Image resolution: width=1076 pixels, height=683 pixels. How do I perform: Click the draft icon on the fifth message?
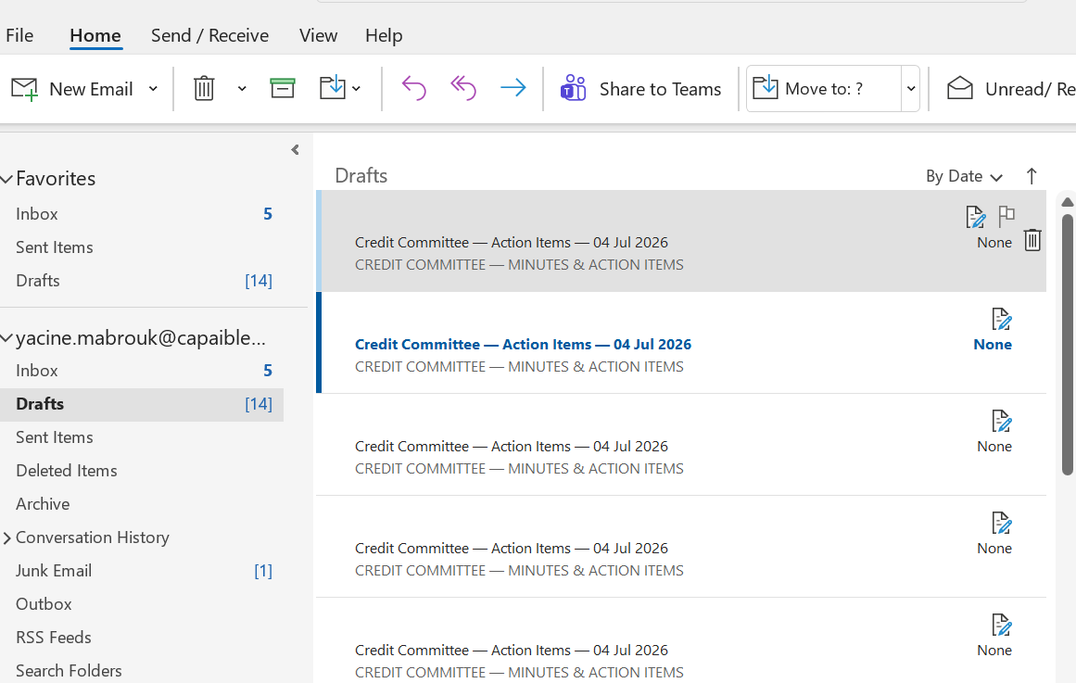1001,625
